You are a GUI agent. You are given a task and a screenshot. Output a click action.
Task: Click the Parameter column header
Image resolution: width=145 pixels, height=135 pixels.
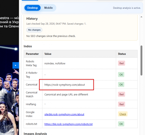click(33, 54)
